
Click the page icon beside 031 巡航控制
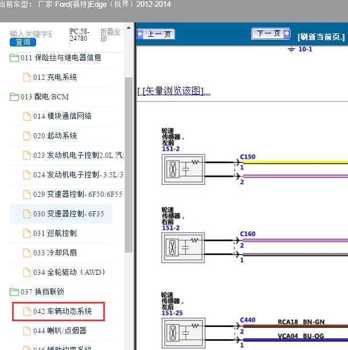tap(27, 234)
